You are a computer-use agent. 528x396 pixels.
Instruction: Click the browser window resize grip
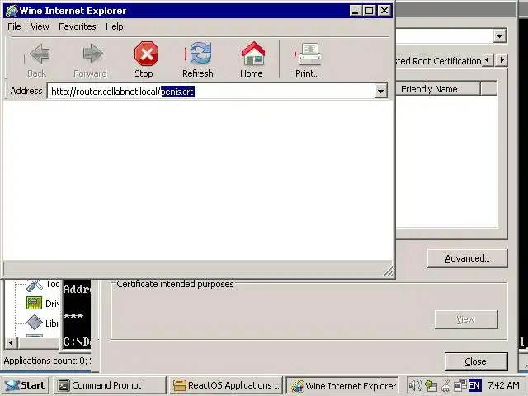(388, 271)
